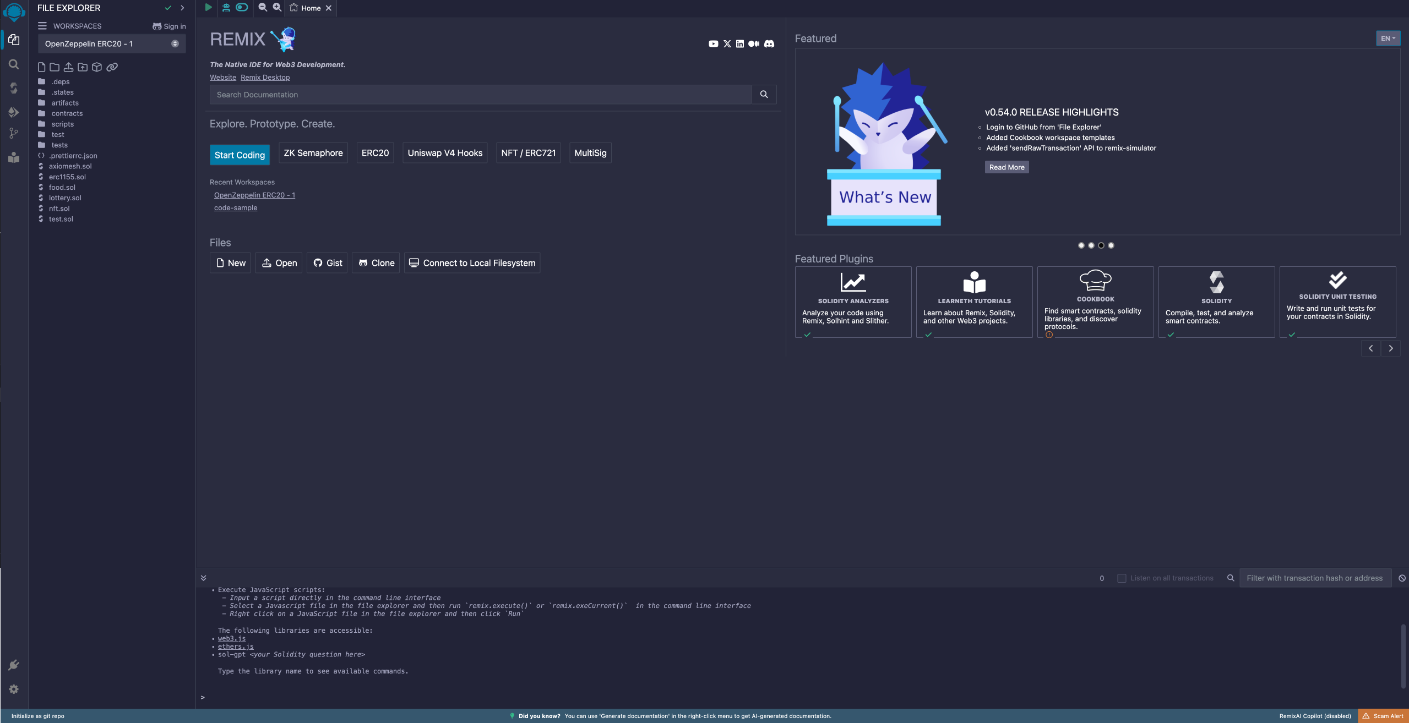Clear the terminal with the clear icon

click(x=1402, y=578)
